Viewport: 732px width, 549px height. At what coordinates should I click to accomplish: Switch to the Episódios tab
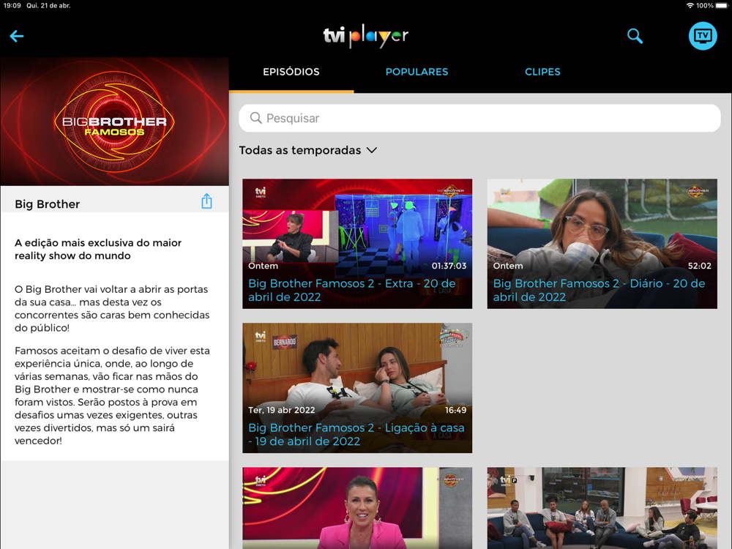click(291, 72)
